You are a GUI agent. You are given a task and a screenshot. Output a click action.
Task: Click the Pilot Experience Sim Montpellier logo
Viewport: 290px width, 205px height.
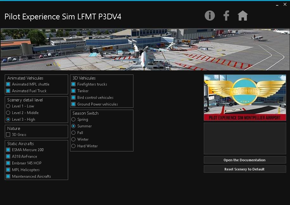pos(245,98)
